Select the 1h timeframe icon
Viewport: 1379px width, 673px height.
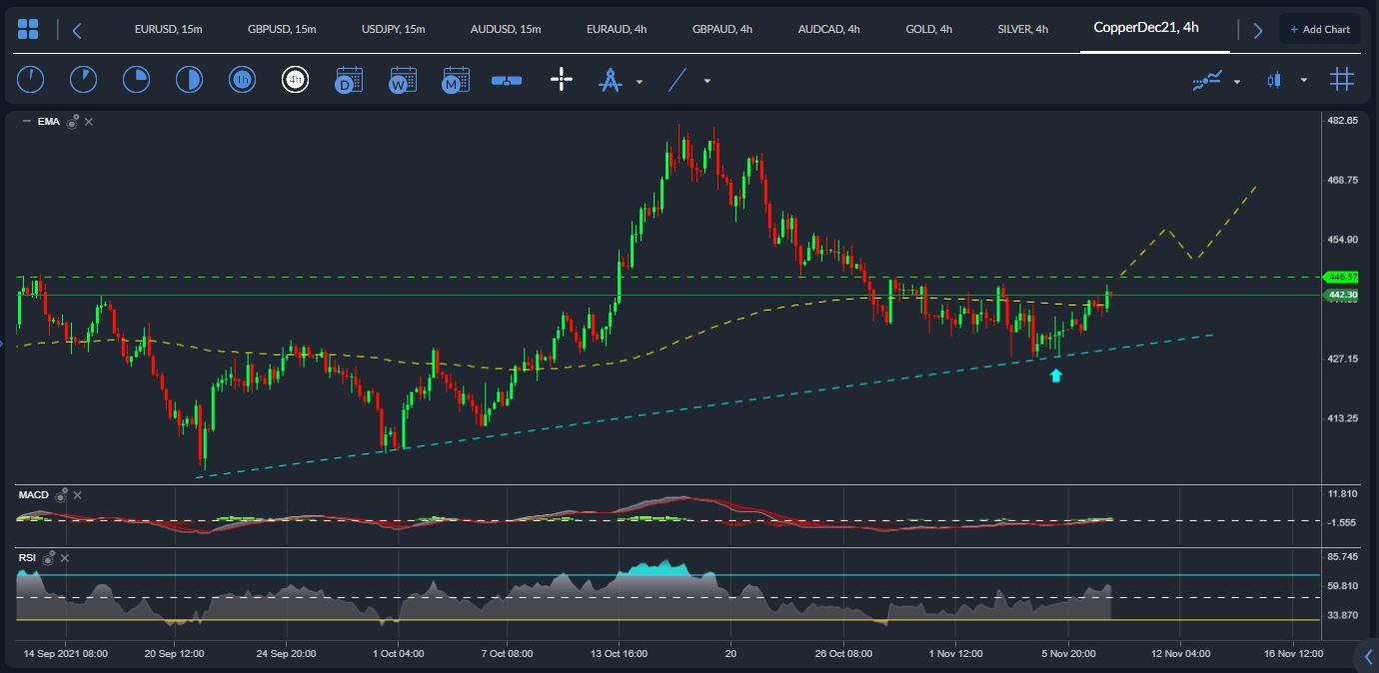242,80
